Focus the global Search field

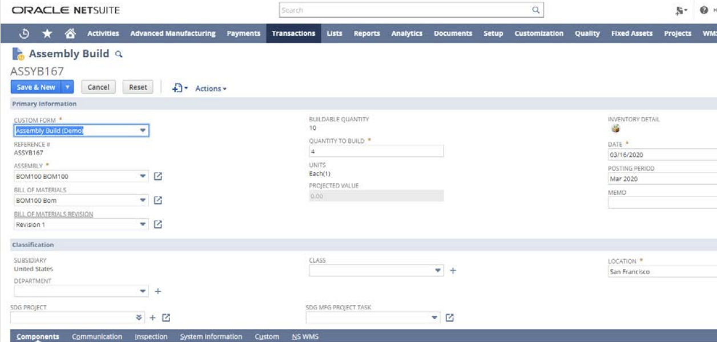point(405,10)
